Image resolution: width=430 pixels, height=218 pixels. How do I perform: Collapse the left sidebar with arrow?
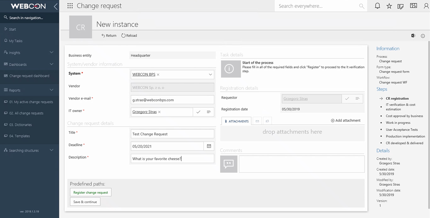[x=55, y=6]
